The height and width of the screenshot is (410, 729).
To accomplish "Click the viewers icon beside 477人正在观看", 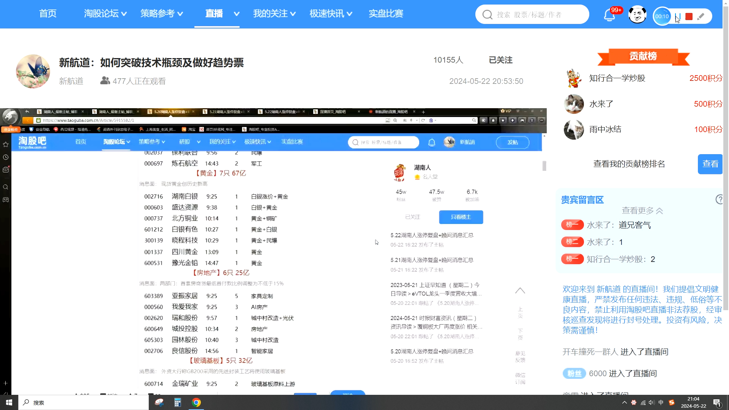I will pos(105,81).
